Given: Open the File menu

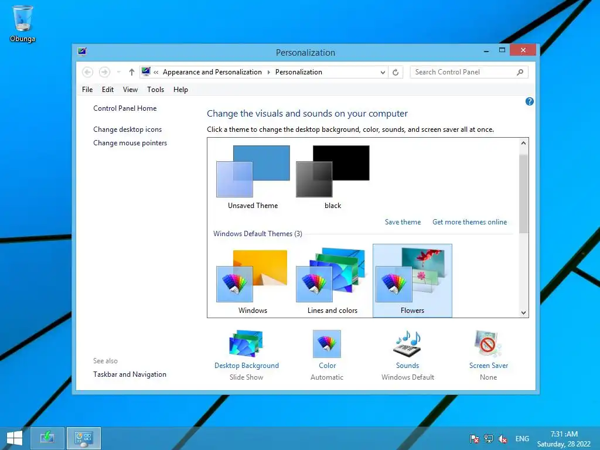Looking at the screenshot, I should tap(87, 90).
